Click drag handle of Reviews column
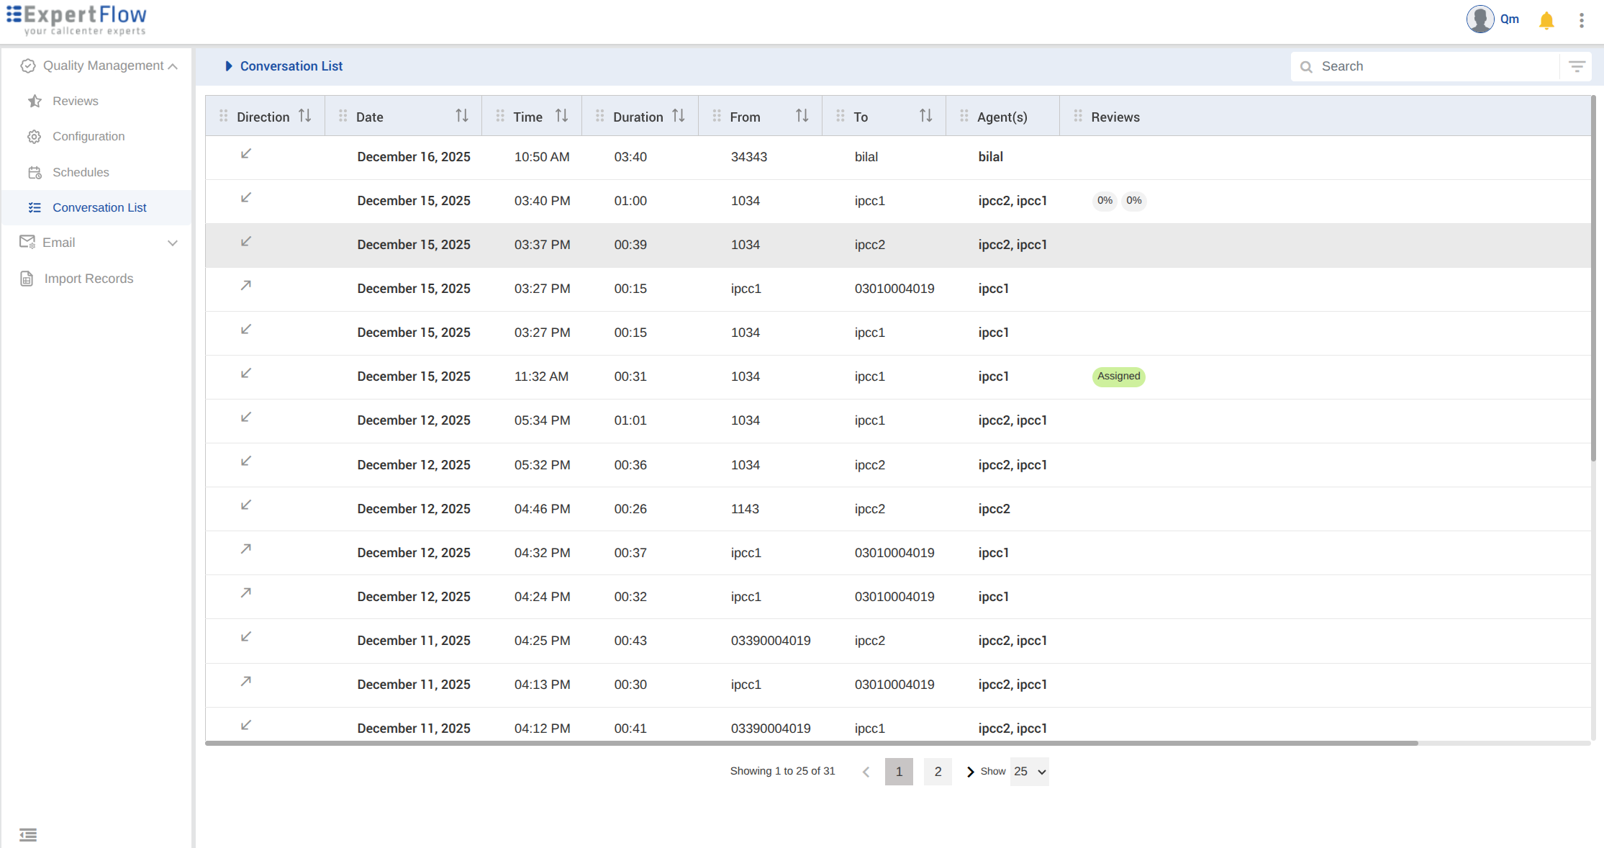The width and height of the screenshot is (1604, 848). 1077,116
